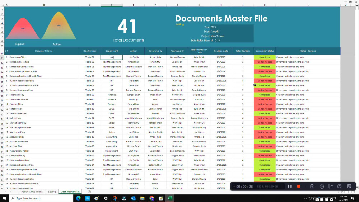Select the Project Nina Trump field
This screenshot has height=202, width=359.
click(x=232, y=36)
